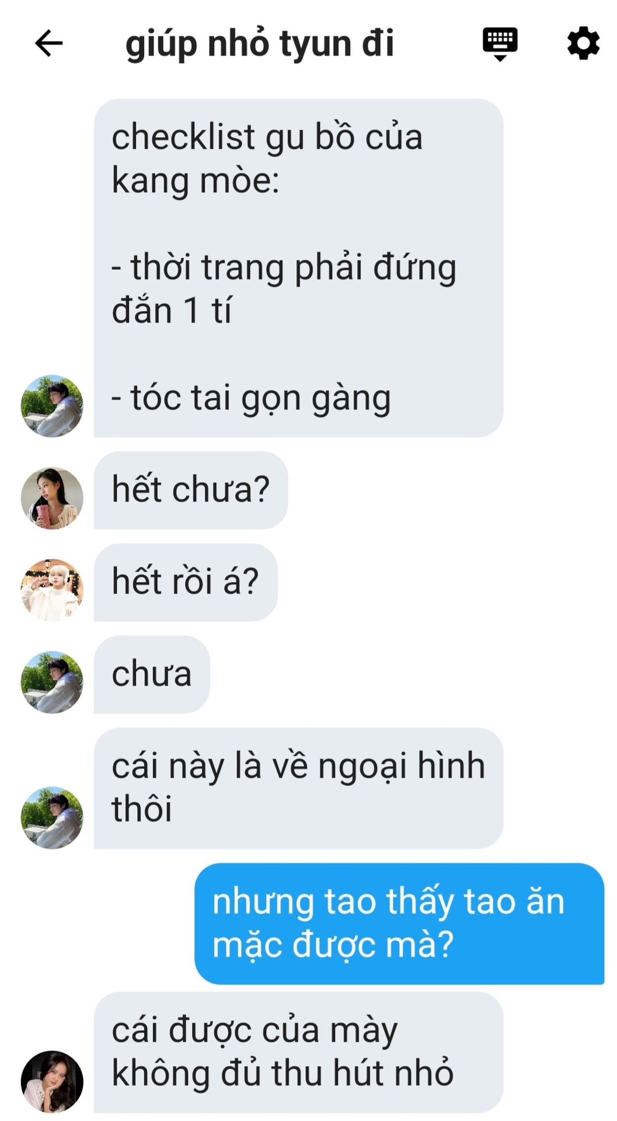Open the settings gear icon
This screenshot has height=1121, width=617.
point(583,43)
